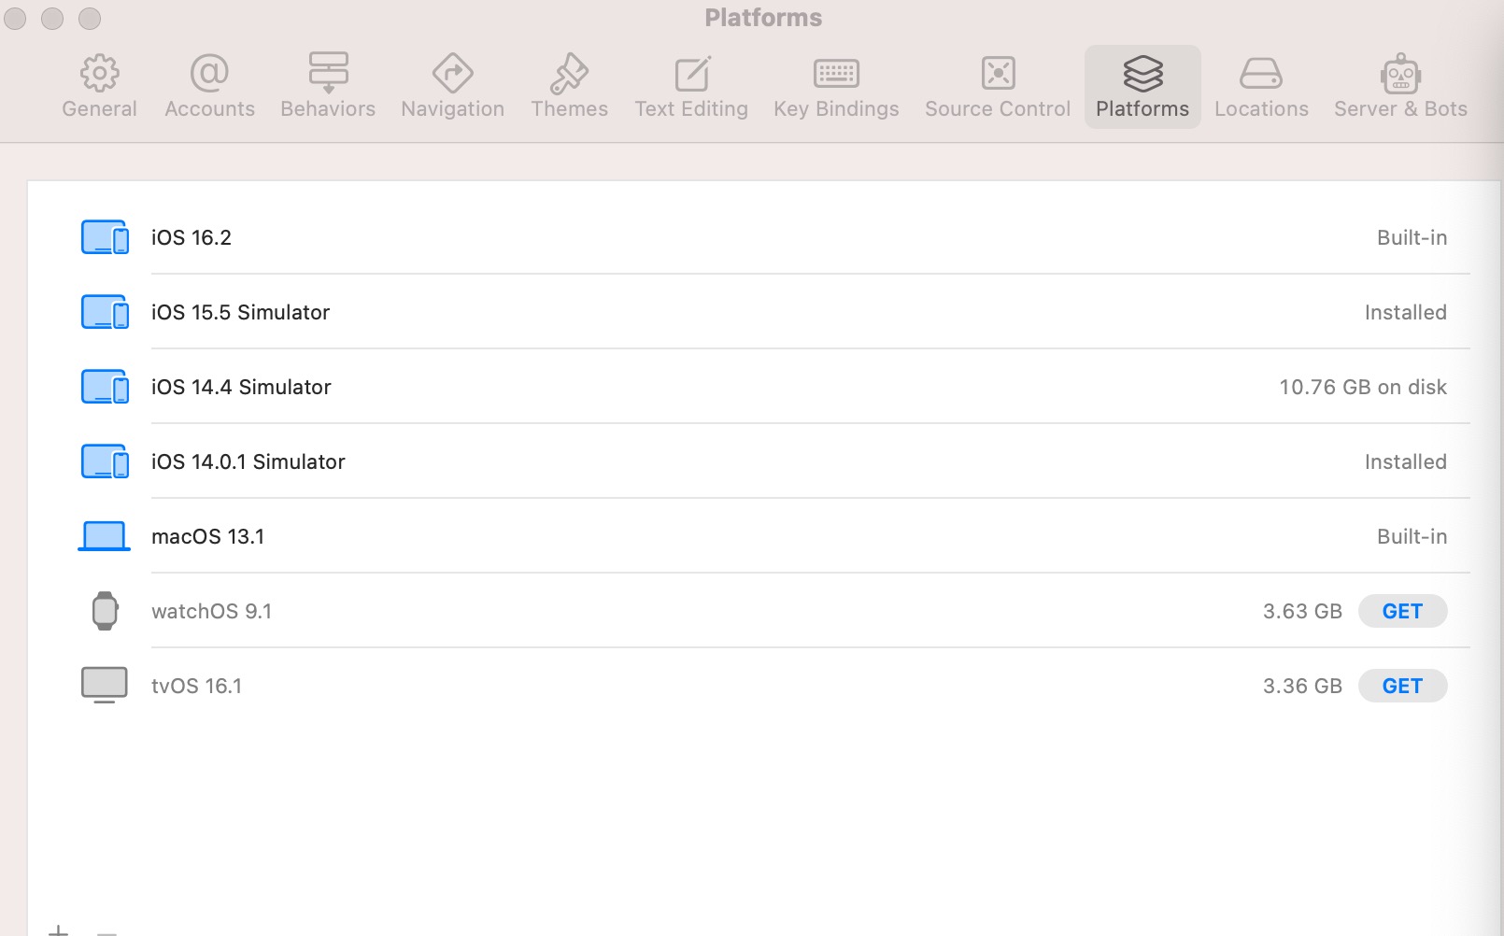The height and width of the screenshot is (936, 1504).
Task: Select the iOS 14.0.1 Simulator row name
Action: click(x=248, y=461)
